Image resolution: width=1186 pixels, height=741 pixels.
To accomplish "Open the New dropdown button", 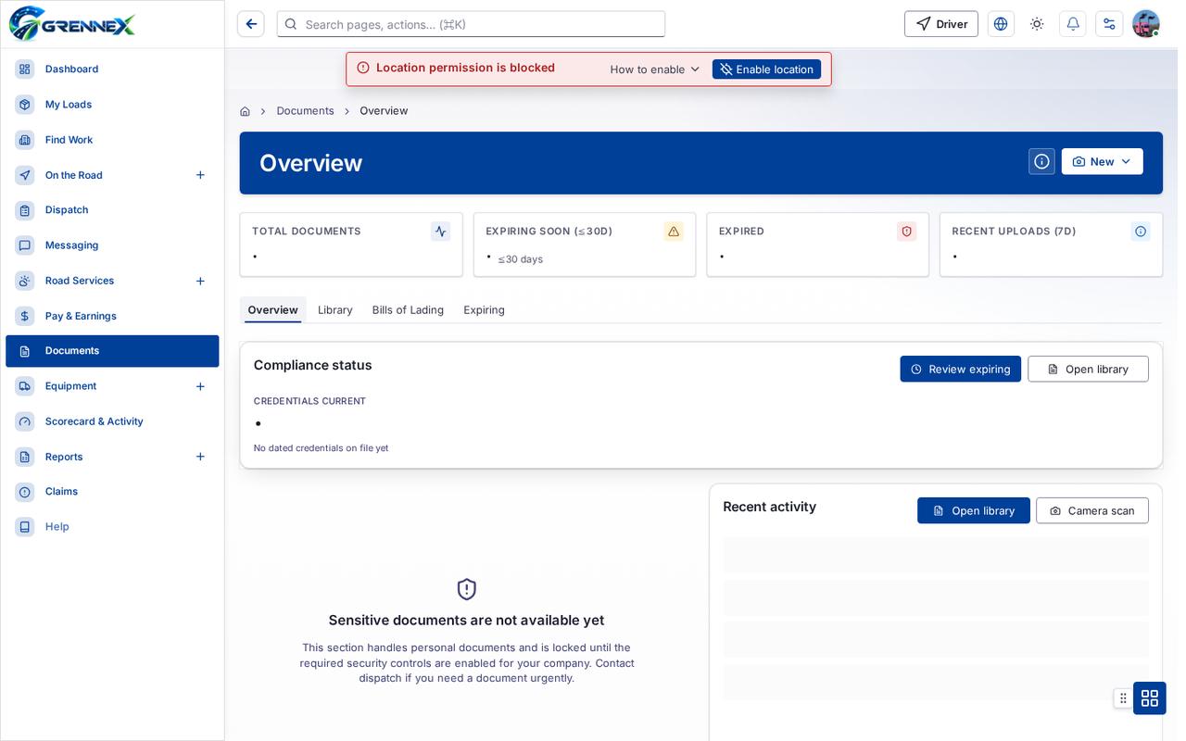I will coord(1102,161).
